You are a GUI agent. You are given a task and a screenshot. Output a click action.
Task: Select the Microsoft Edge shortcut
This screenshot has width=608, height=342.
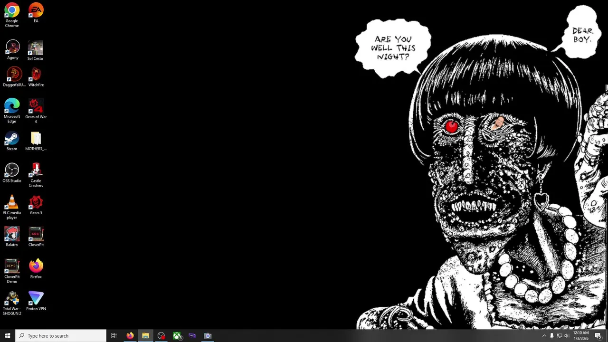(x=12, y=111)
